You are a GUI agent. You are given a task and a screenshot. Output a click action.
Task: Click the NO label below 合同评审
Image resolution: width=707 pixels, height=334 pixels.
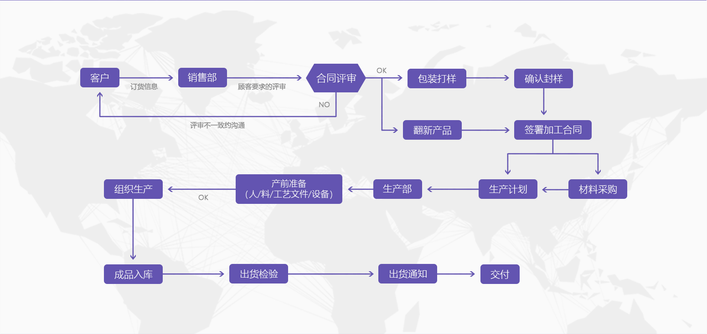[324, 105]
